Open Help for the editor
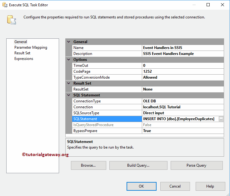 210,186
